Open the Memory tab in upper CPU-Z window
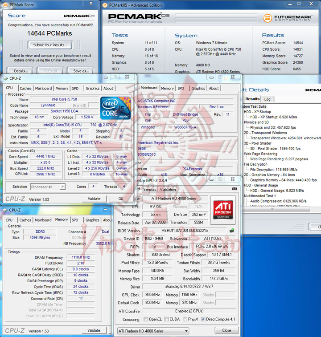The image size is (321, 337). [x=62, y=88]
